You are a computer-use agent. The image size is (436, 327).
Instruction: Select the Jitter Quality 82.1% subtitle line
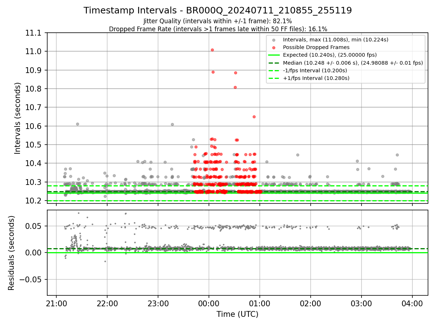point(218,21)
